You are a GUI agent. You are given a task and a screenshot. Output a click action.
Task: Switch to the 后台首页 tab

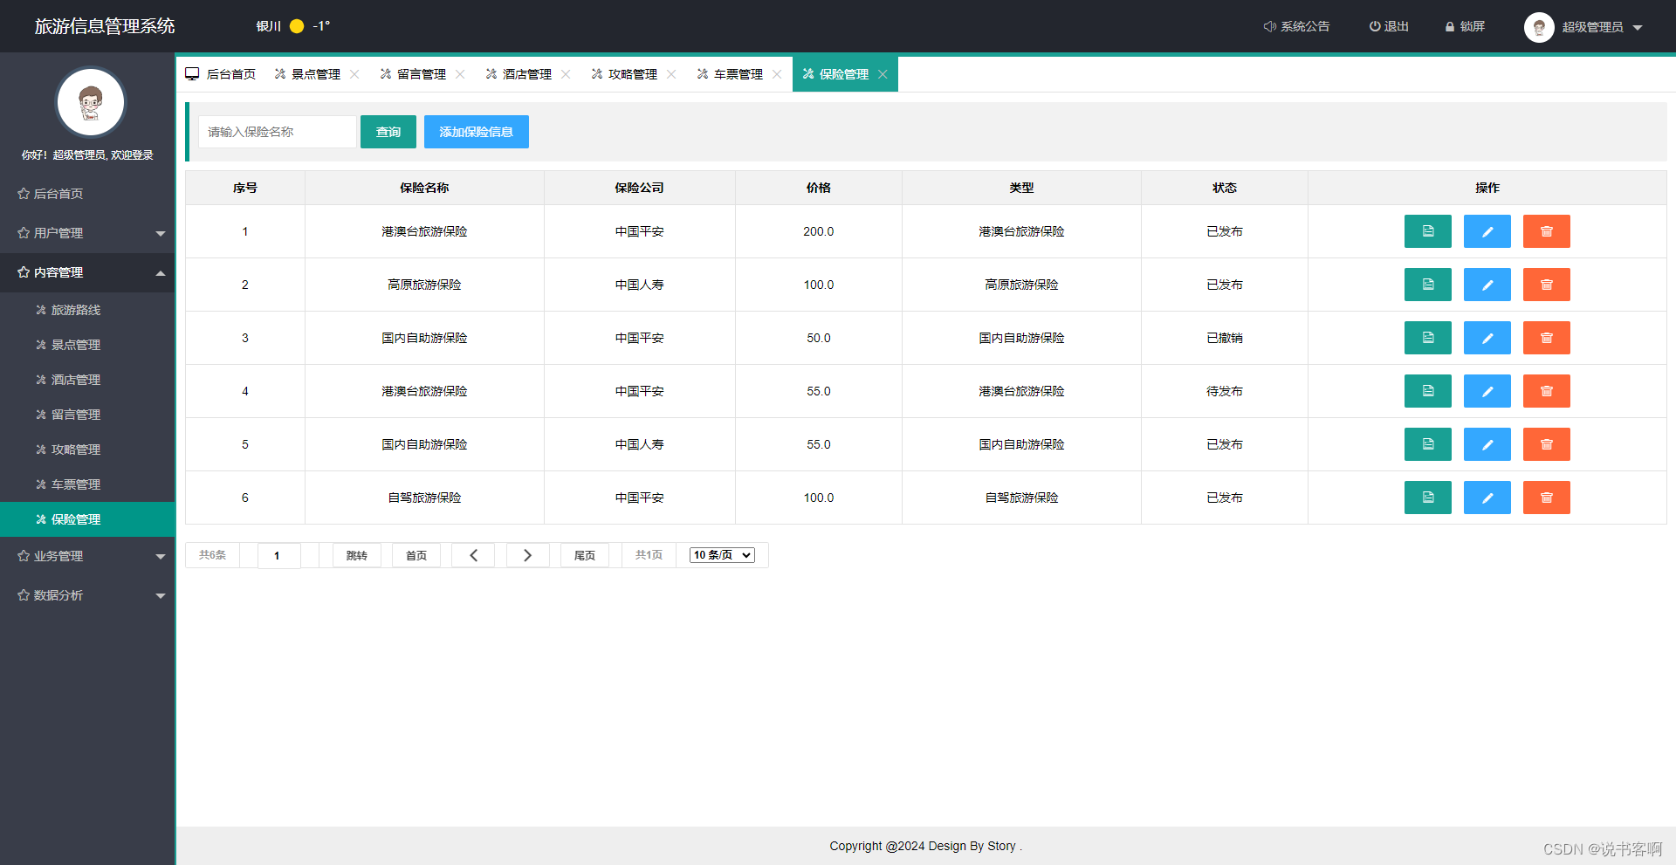(x=221, y=74)
